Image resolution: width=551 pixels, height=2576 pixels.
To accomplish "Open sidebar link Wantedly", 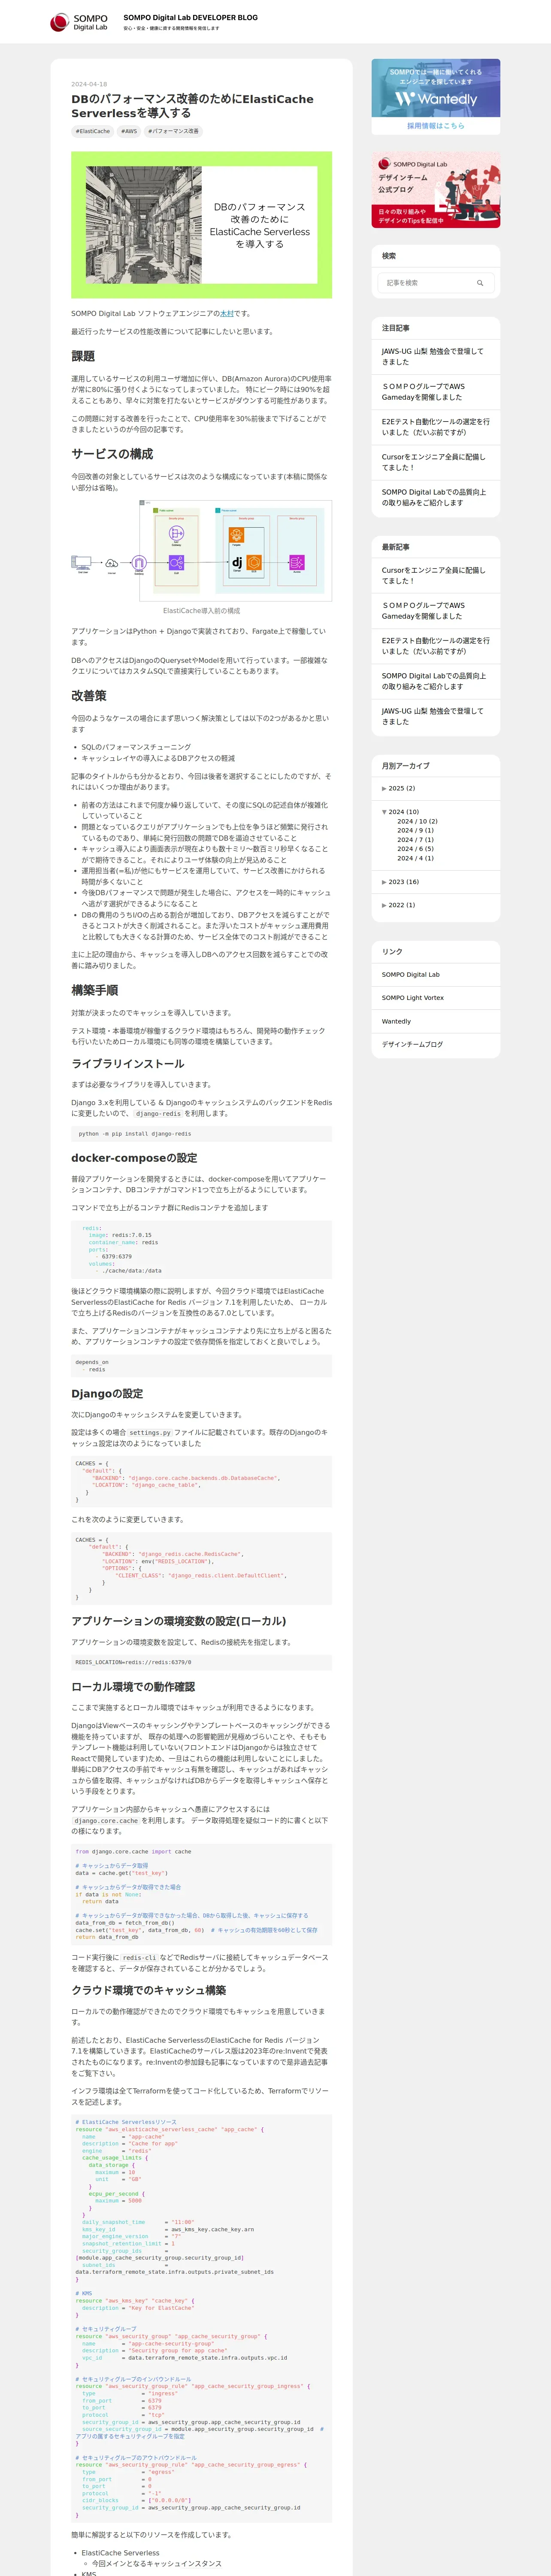I will coord(396,1021).
